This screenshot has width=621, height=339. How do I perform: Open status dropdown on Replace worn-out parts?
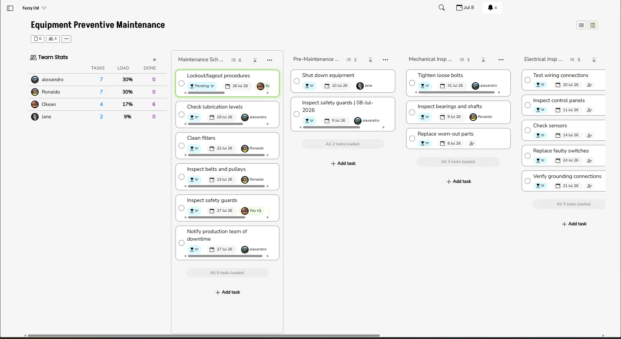(x=425, y=143)
